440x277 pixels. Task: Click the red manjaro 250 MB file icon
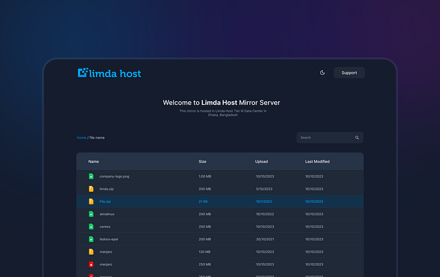91,264
